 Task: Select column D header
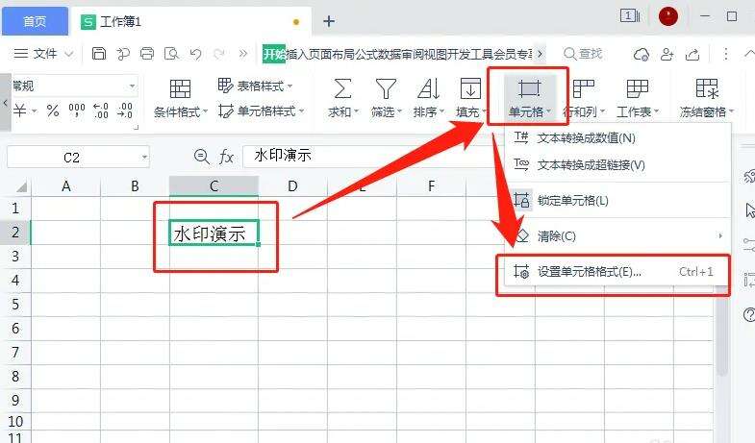[292, 186]
